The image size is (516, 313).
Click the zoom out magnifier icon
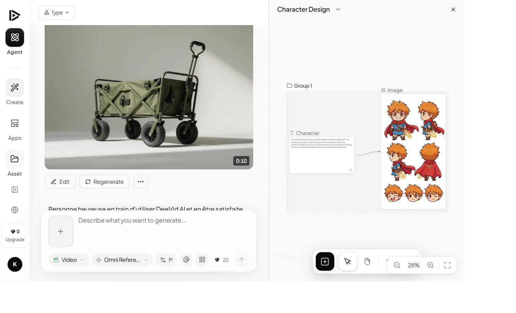point(397,265)
